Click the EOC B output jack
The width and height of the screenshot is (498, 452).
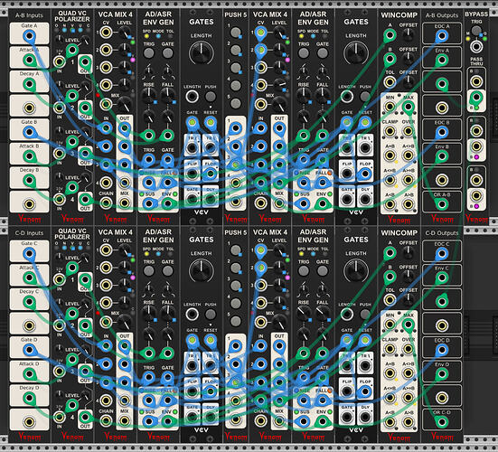click(x=442, y=131)
